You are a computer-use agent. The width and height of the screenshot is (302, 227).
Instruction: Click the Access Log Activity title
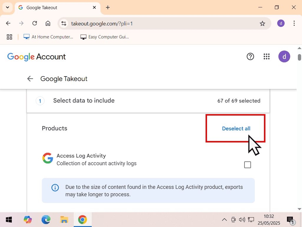(x=81, y=156)
